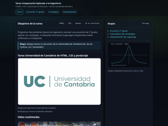168x126 pixels.
Task: Open the Calculadora de complejos link
Action: (123, 34)
